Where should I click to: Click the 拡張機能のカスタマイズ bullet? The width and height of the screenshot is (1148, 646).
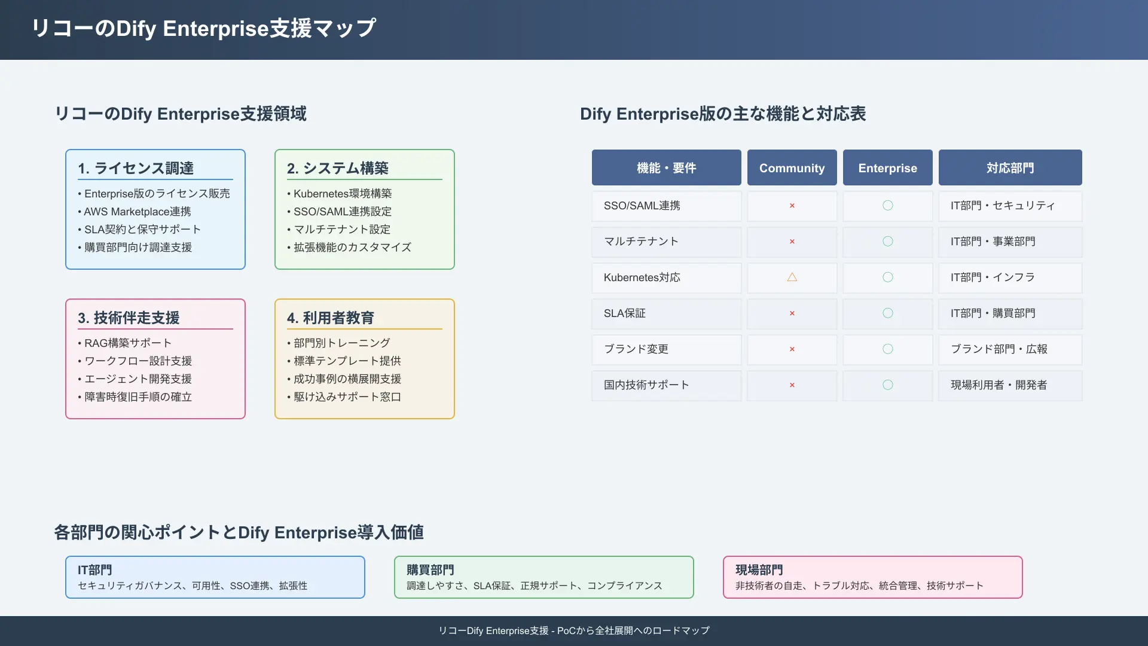pos(349,248)
